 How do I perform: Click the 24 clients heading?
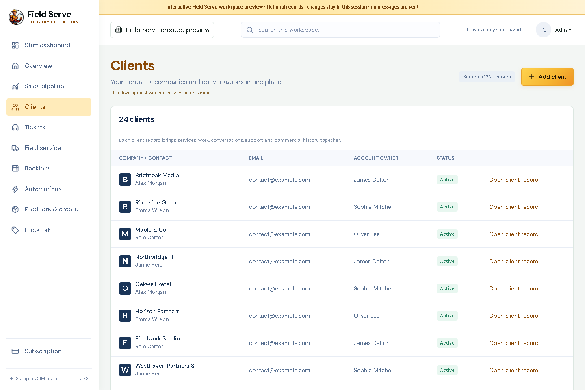coord(136,119)
